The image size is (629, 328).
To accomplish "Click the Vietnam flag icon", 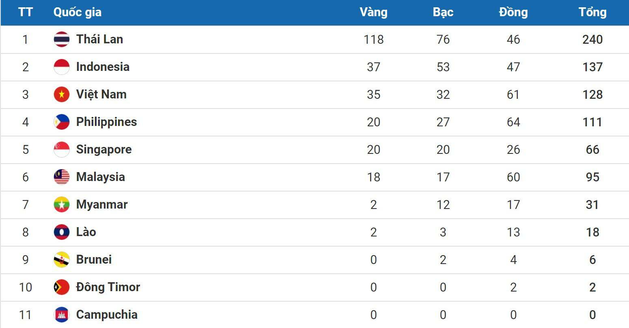I will click(x=62, y=94).
